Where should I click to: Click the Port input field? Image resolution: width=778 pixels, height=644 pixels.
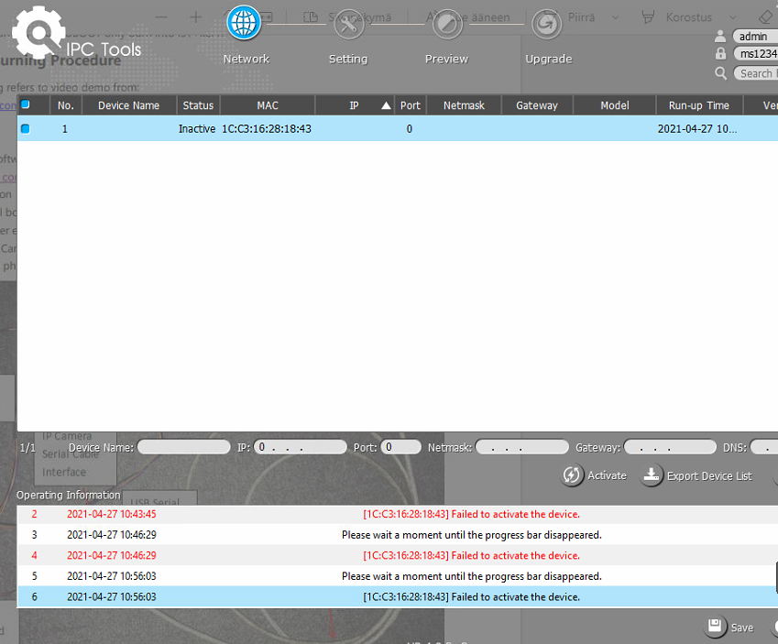point(400,447)
